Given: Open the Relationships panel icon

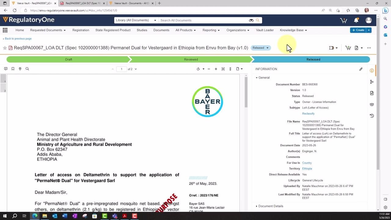Looking at the screenshot, I should tap(372, 82).
